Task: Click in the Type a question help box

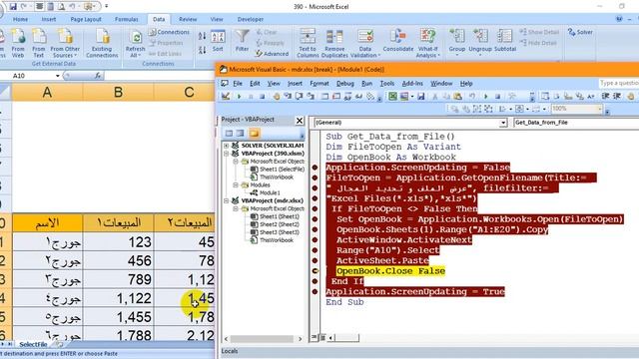Action: [x=619, y=83]
